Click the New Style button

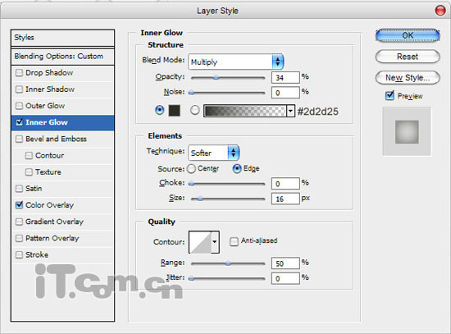pyautogui.click(x=408, y=78)
